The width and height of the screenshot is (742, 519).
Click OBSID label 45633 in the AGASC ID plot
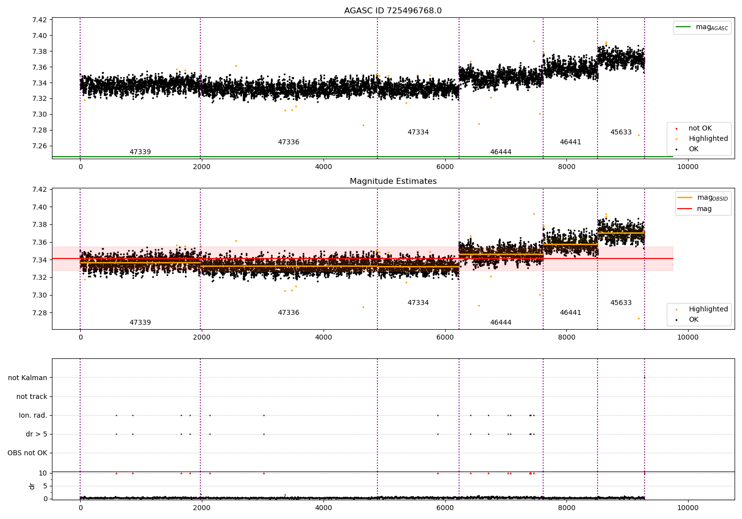tap(621, 132)
